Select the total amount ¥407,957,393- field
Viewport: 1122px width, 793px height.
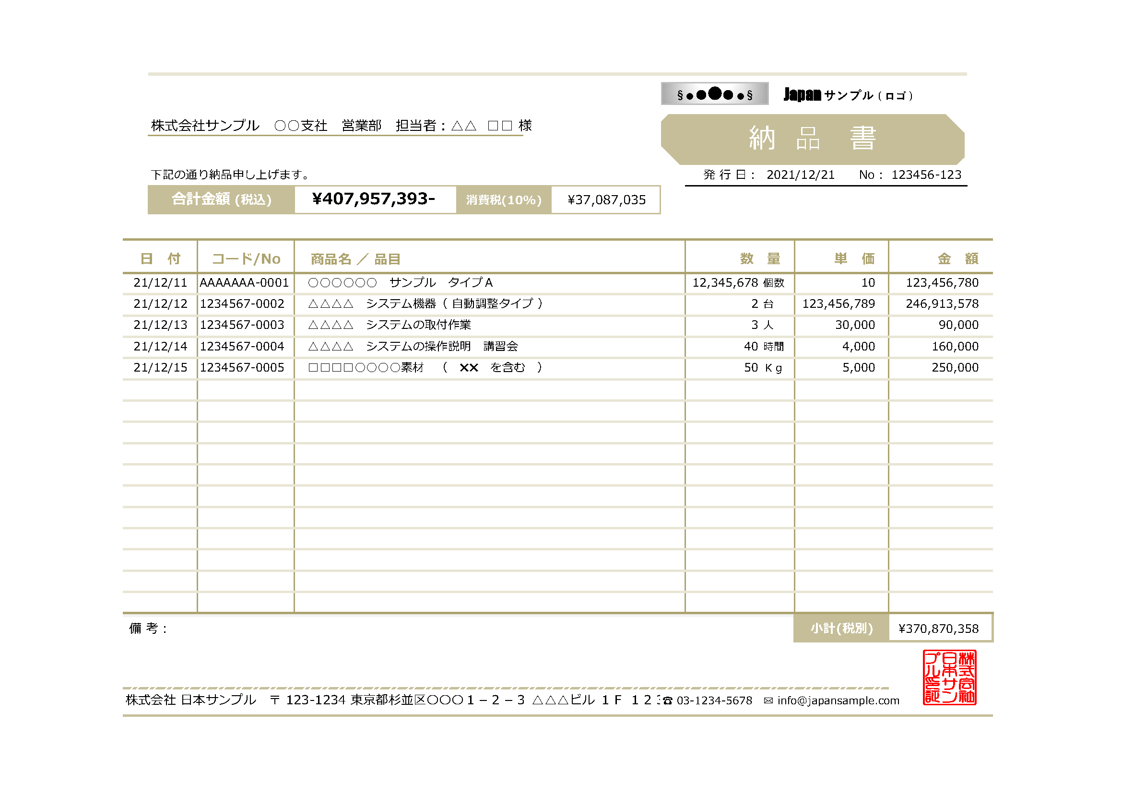click(x=374, y=199)
